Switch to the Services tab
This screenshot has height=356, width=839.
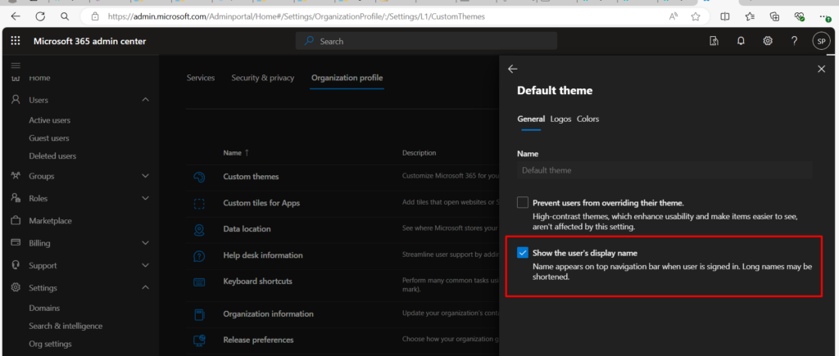pyautogui.click(x=201, y=78)
